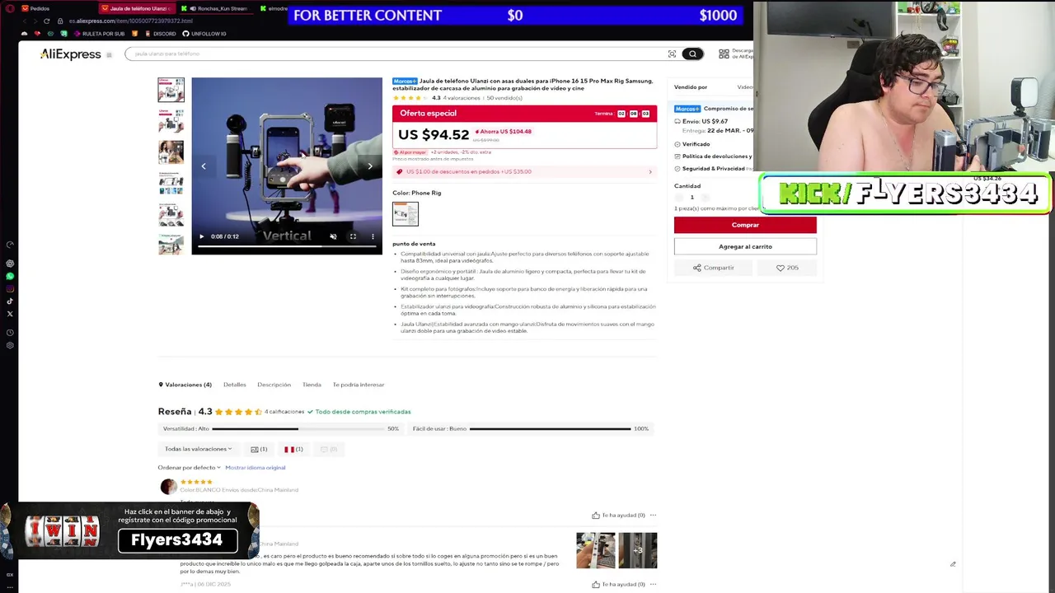Expand the Ordenar por defecto dropdown
1055x593 pixels.
(190, 467)
